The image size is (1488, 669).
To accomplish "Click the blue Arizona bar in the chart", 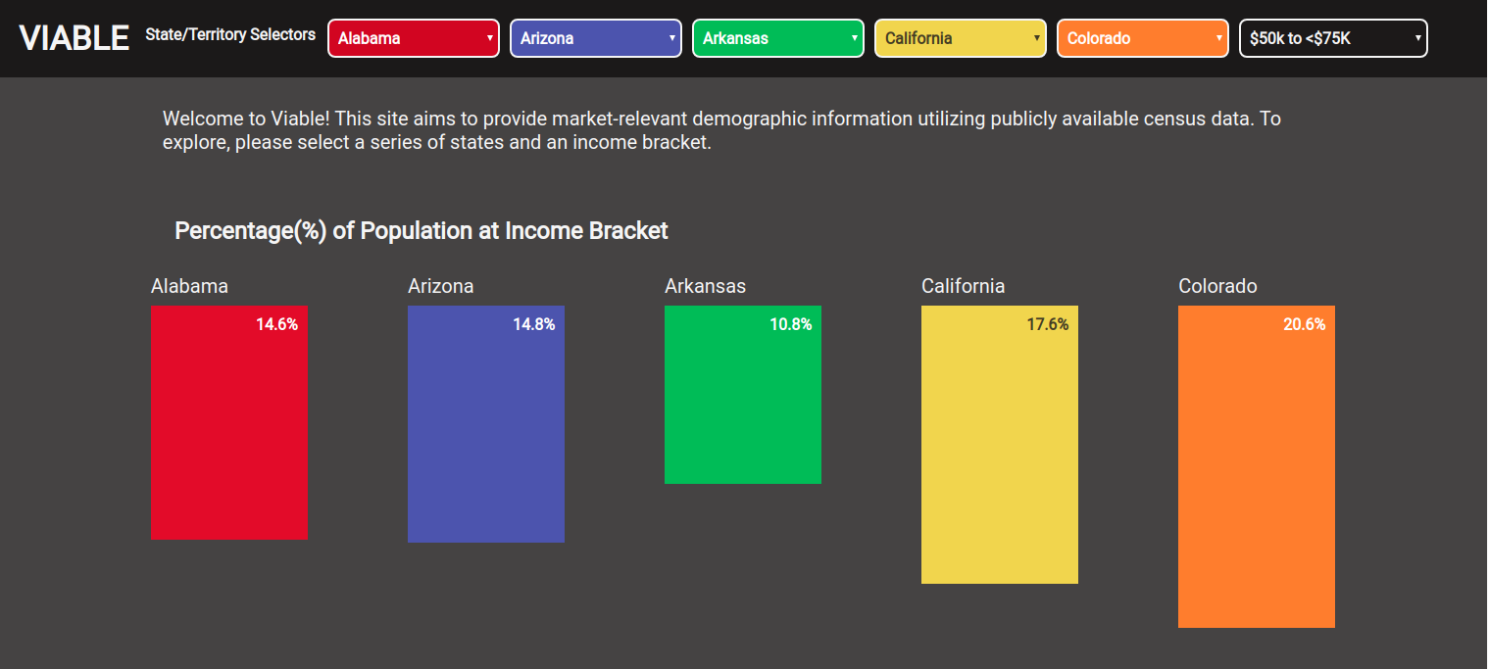I will [x=486, y=424].
